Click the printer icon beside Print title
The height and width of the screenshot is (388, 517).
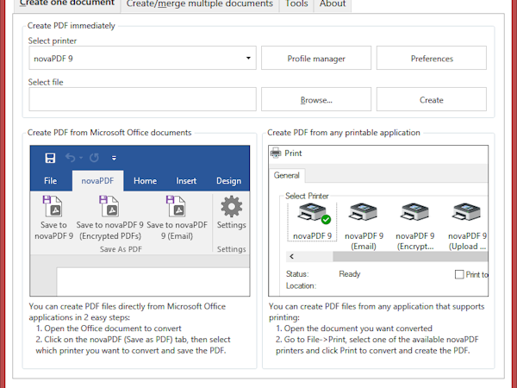coord(276,153)
